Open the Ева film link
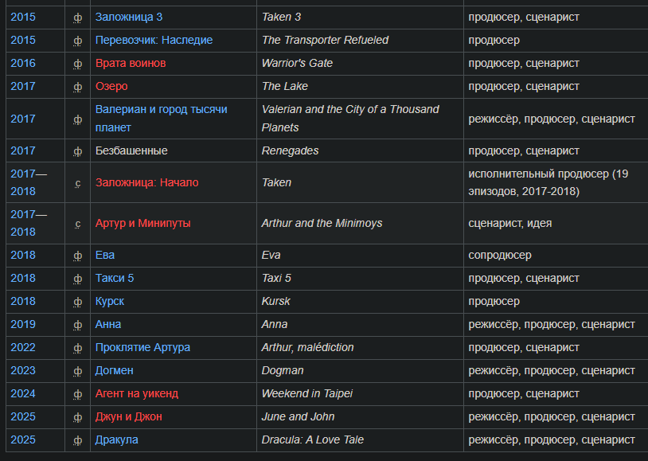This screenshot has height=461, width=648. [105, 255]
